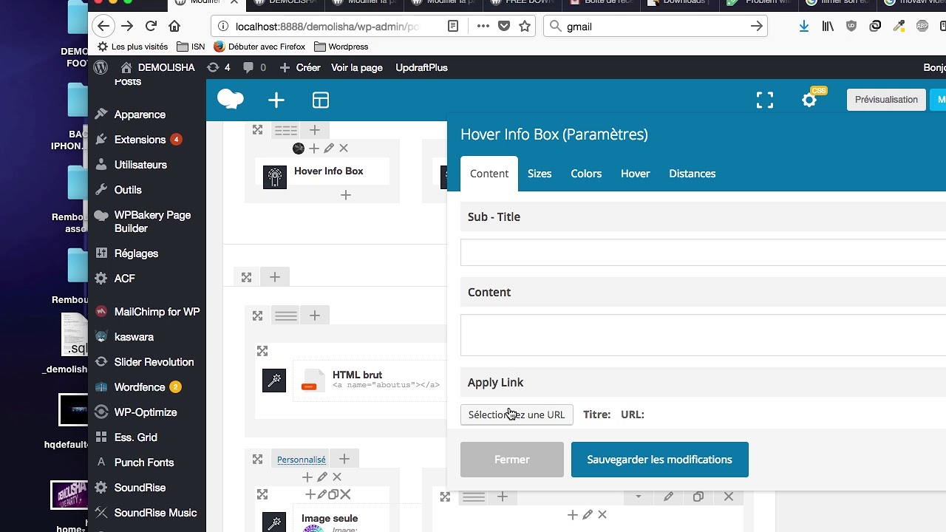Edit the Hover Info Box column with the pencil icon
Viewport: 946px width, 532px height.
click(329, 149)
